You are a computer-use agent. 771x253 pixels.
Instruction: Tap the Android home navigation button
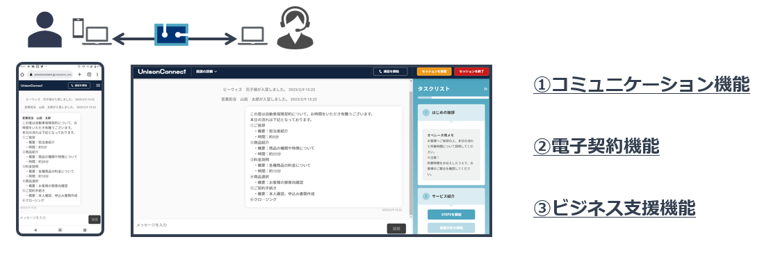[60, 229]
